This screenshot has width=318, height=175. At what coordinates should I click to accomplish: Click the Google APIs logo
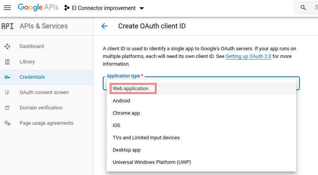38,8
